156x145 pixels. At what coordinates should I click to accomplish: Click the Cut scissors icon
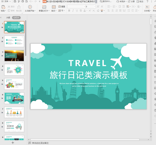[x=9, y=7]
